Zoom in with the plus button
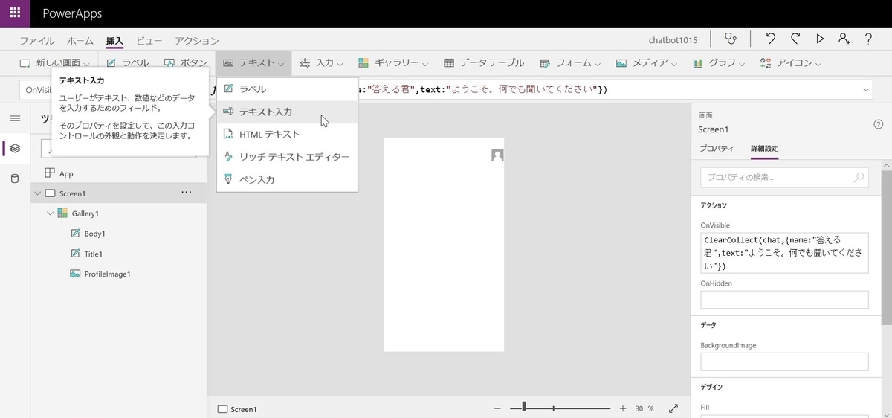The height and width of the screenshot is (418, 892). [x=623, y=408]
